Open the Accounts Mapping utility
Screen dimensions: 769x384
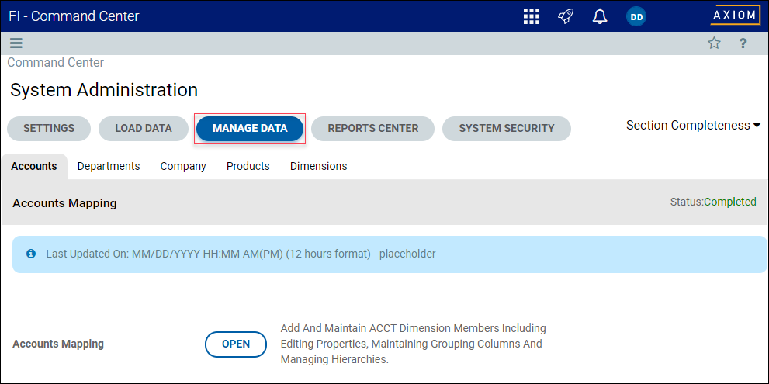pyautogui.click(x=236, y=344)
